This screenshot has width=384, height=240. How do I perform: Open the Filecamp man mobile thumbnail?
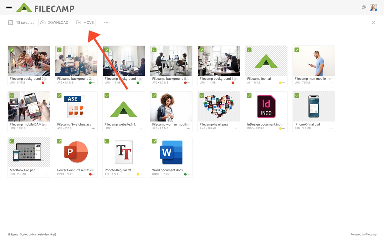tap(314, 61)
